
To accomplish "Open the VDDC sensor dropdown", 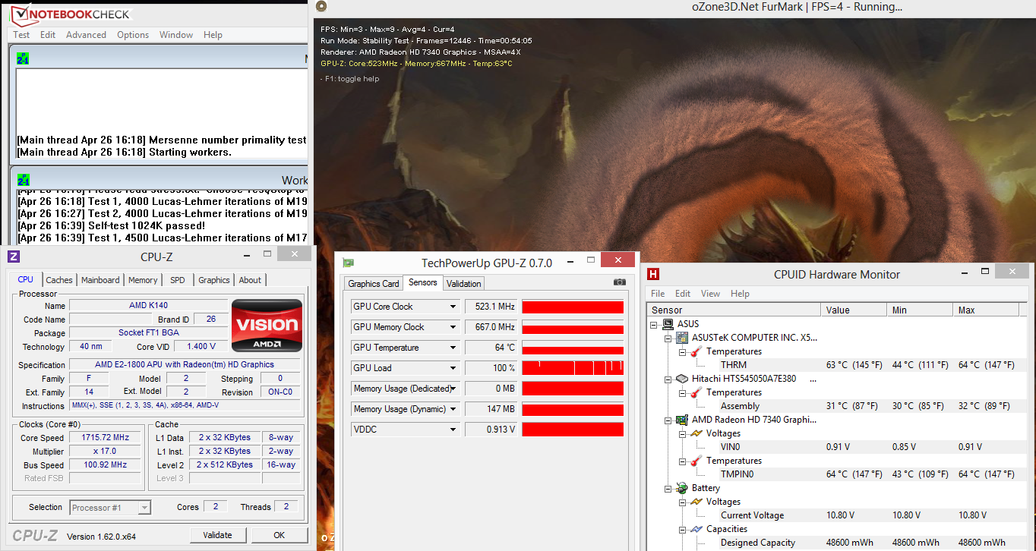I will 453,430.
